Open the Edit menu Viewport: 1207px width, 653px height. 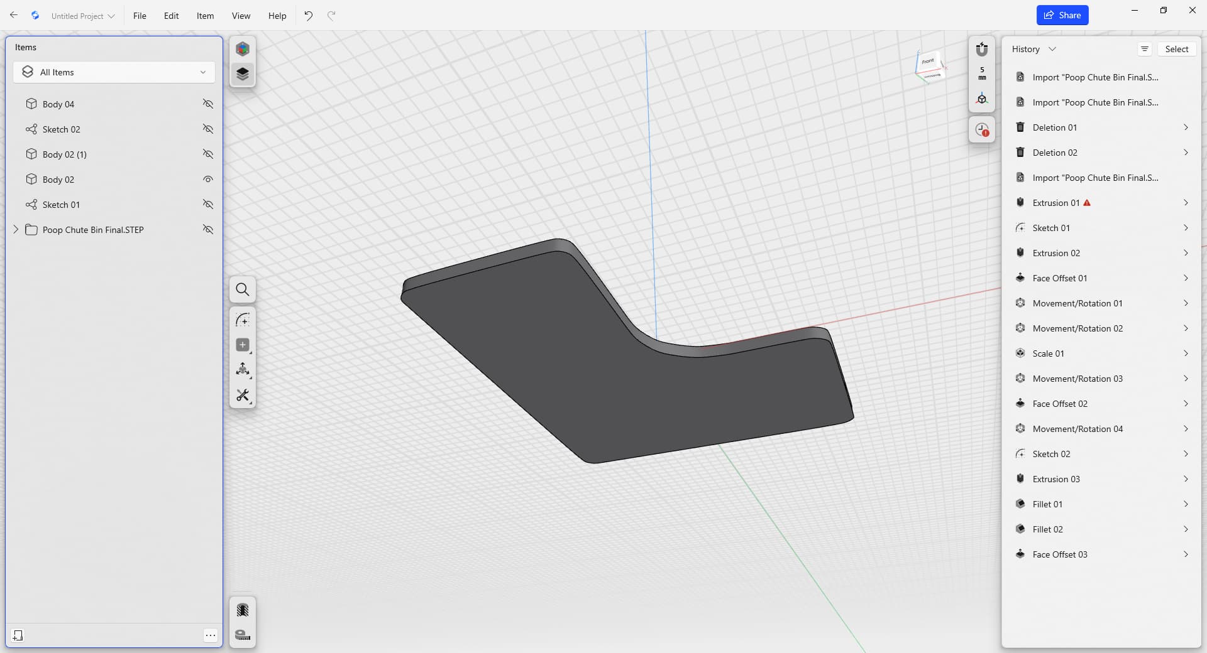pyautogui.click(x=171, y=16)
